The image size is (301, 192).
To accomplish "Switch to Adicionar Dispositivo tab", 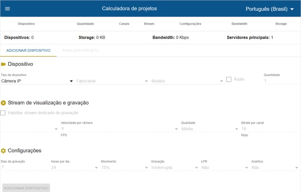I will [x=28, y=50].
